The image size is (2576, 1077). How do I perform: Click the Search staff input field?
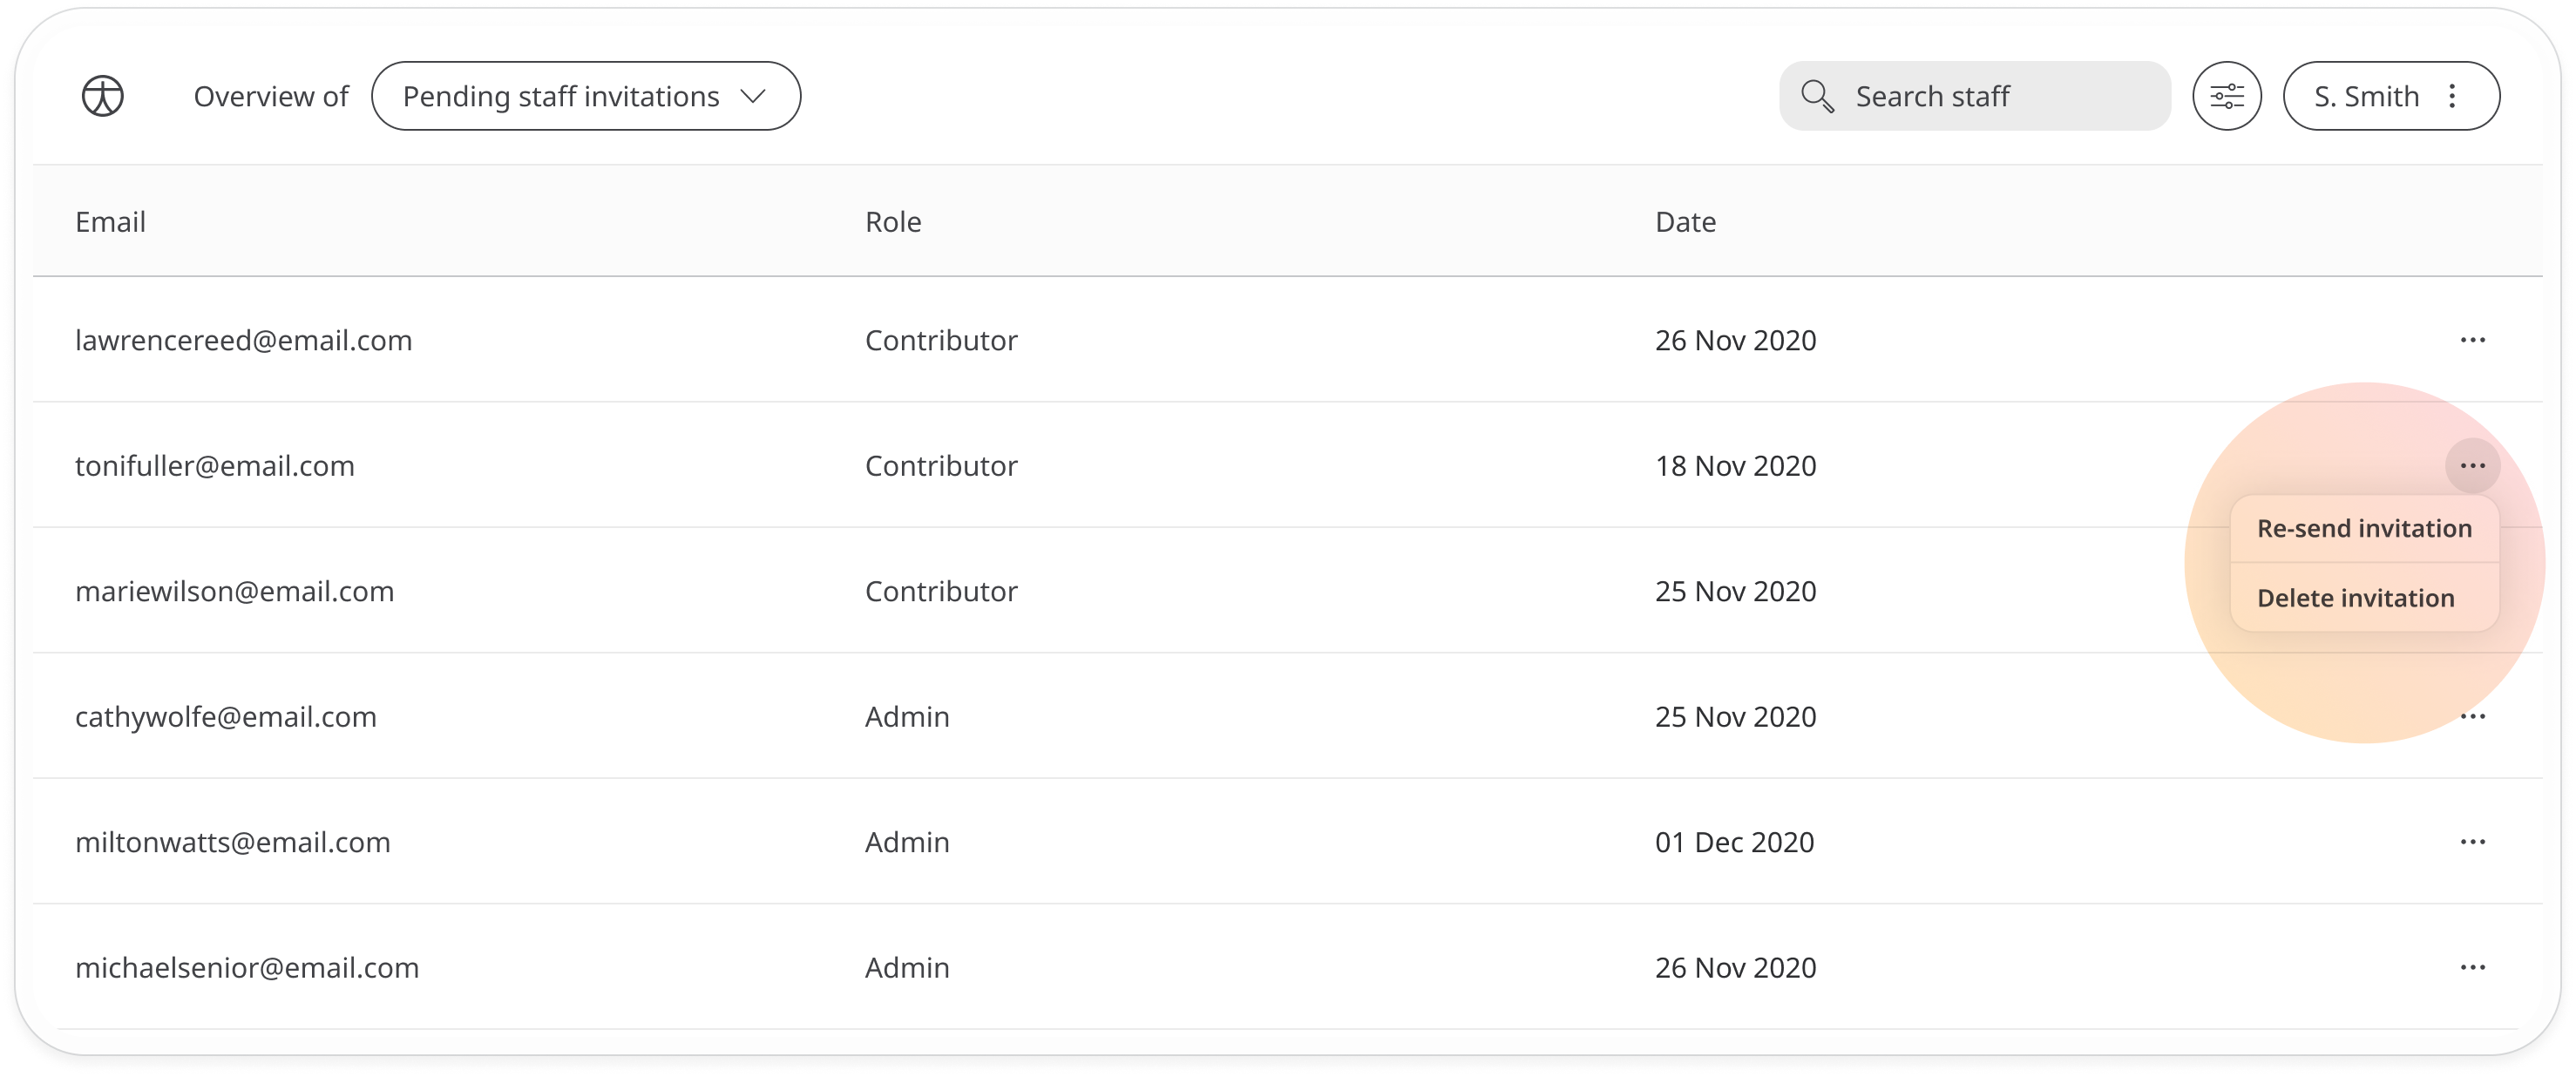[x=1973, y=95]
